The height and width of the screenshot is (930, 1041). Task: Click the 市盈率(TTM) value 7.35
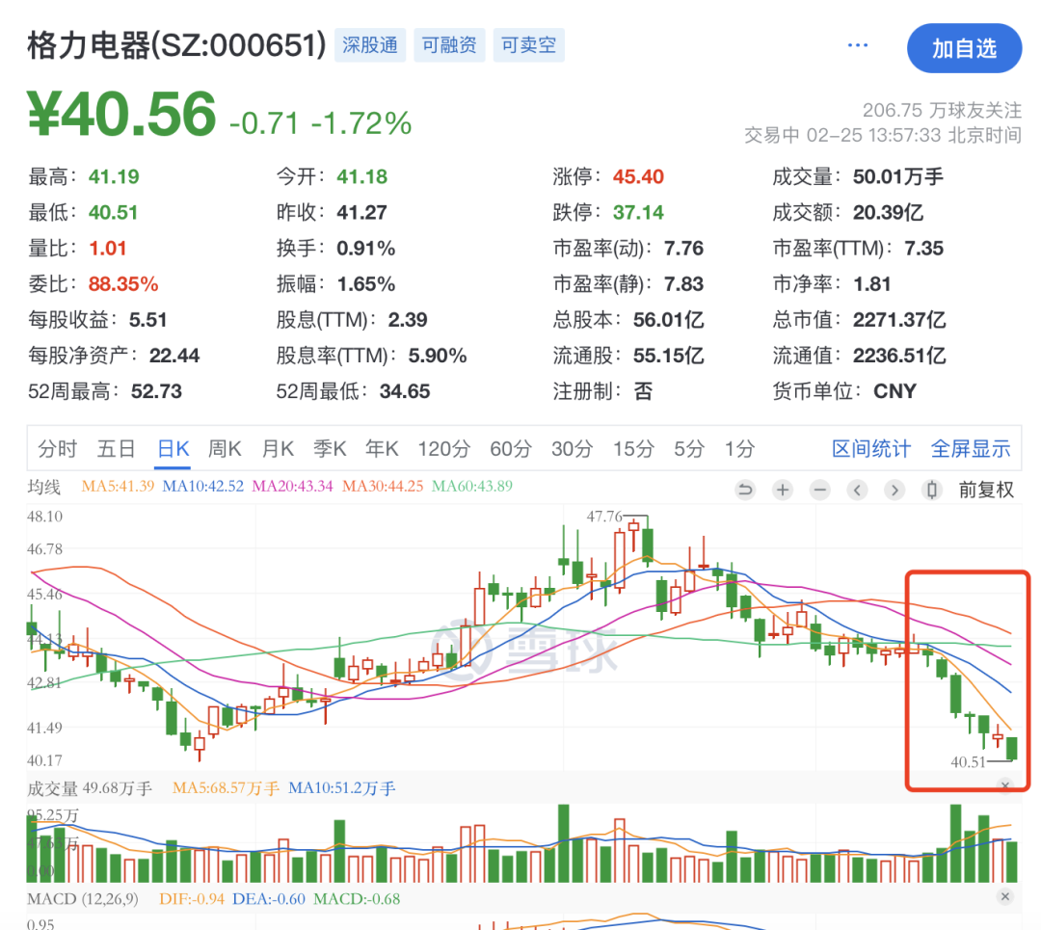click(x=923, y=249)
